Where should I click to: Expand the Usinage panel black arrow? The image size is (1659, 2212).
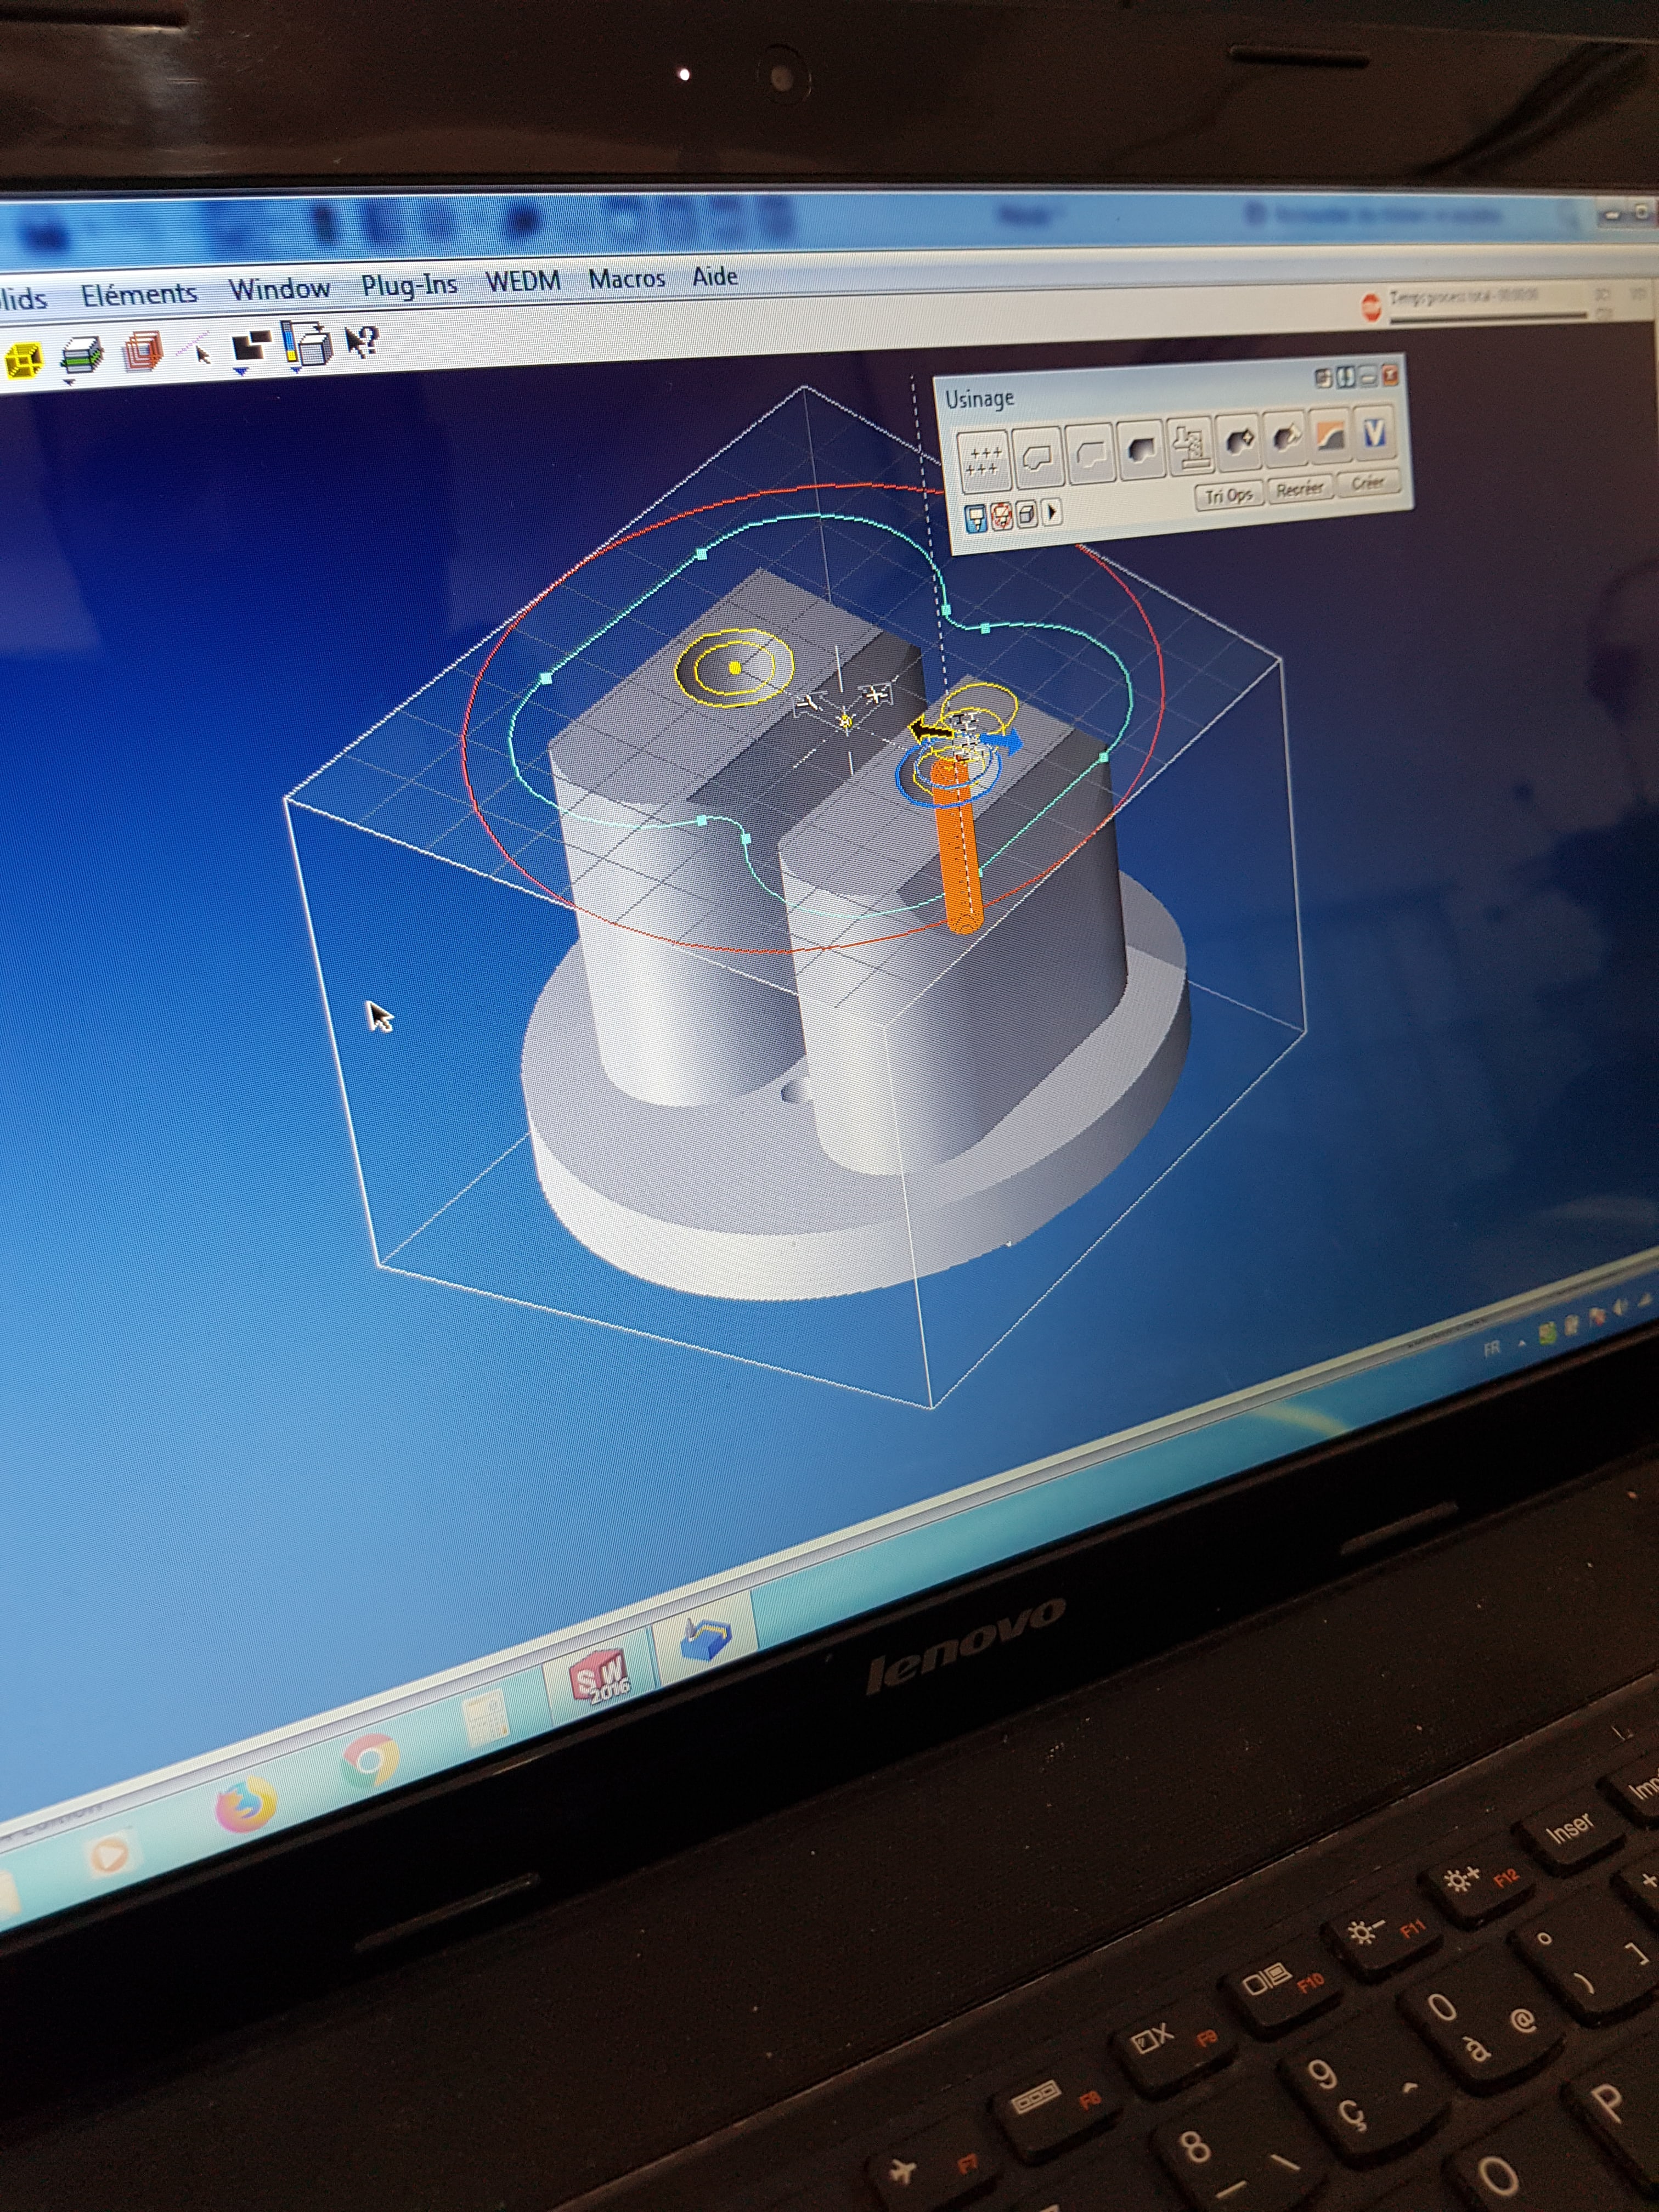(x=1052, y=513)
